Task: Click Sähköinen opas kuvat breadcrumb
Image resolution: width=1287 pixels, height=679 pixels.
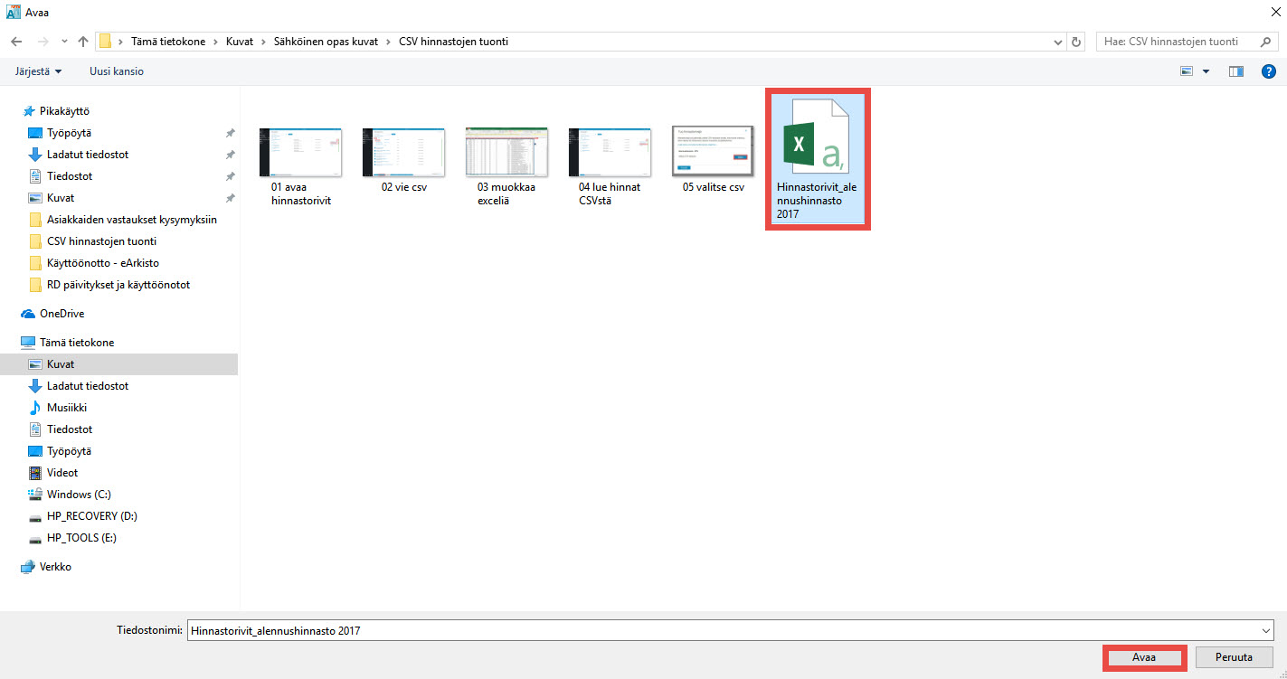Action: coord(326,42)
